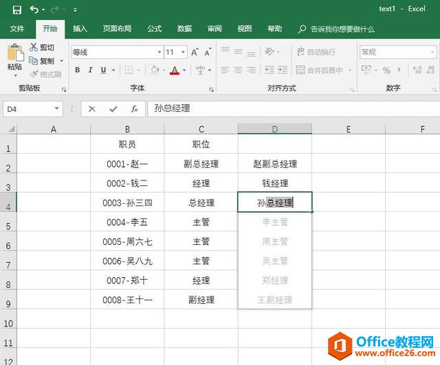Click the decrease indent icon
Viewport: 440px width, 365px height.
(x=269, y=70)
